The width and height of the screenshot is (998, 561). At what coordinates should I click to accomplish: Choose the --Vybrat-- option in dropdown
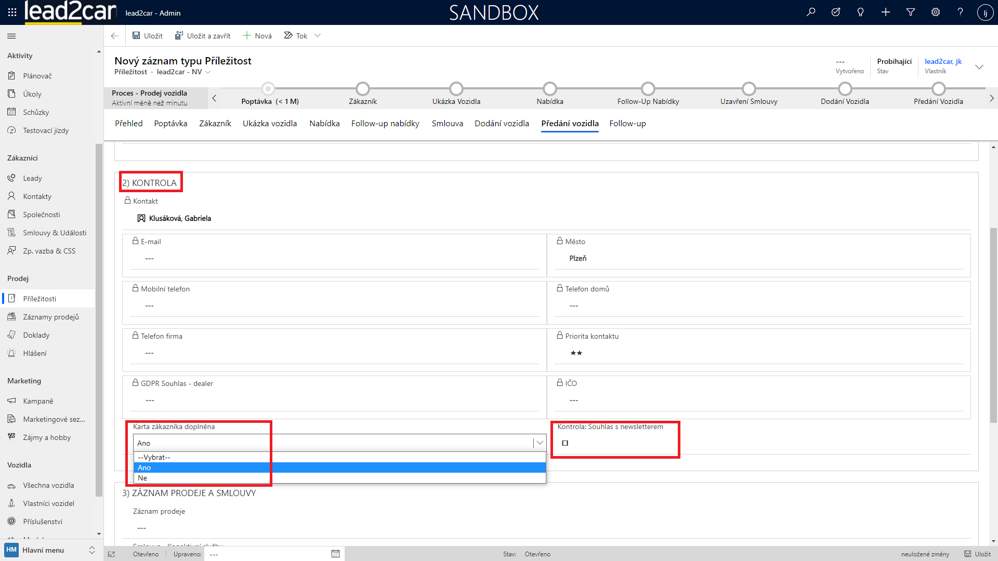coord(154,457)
